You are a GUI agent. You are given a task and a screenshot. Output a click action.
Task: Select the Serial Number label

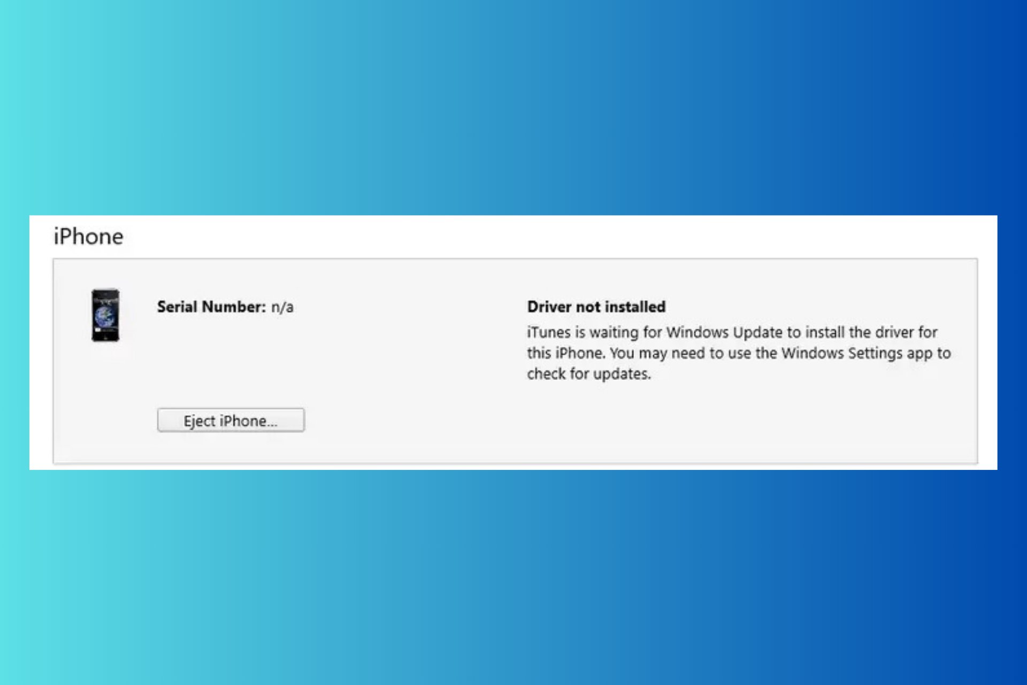[x=211, y=307]
